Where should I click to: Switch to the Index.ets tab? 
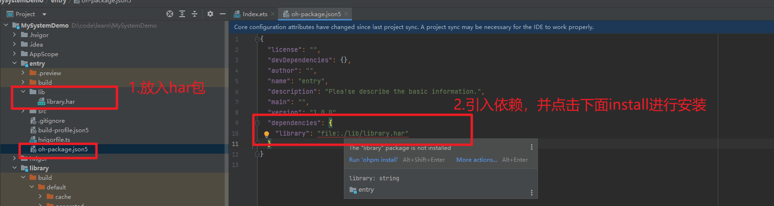pyautogui.click(x=255, y=14)
